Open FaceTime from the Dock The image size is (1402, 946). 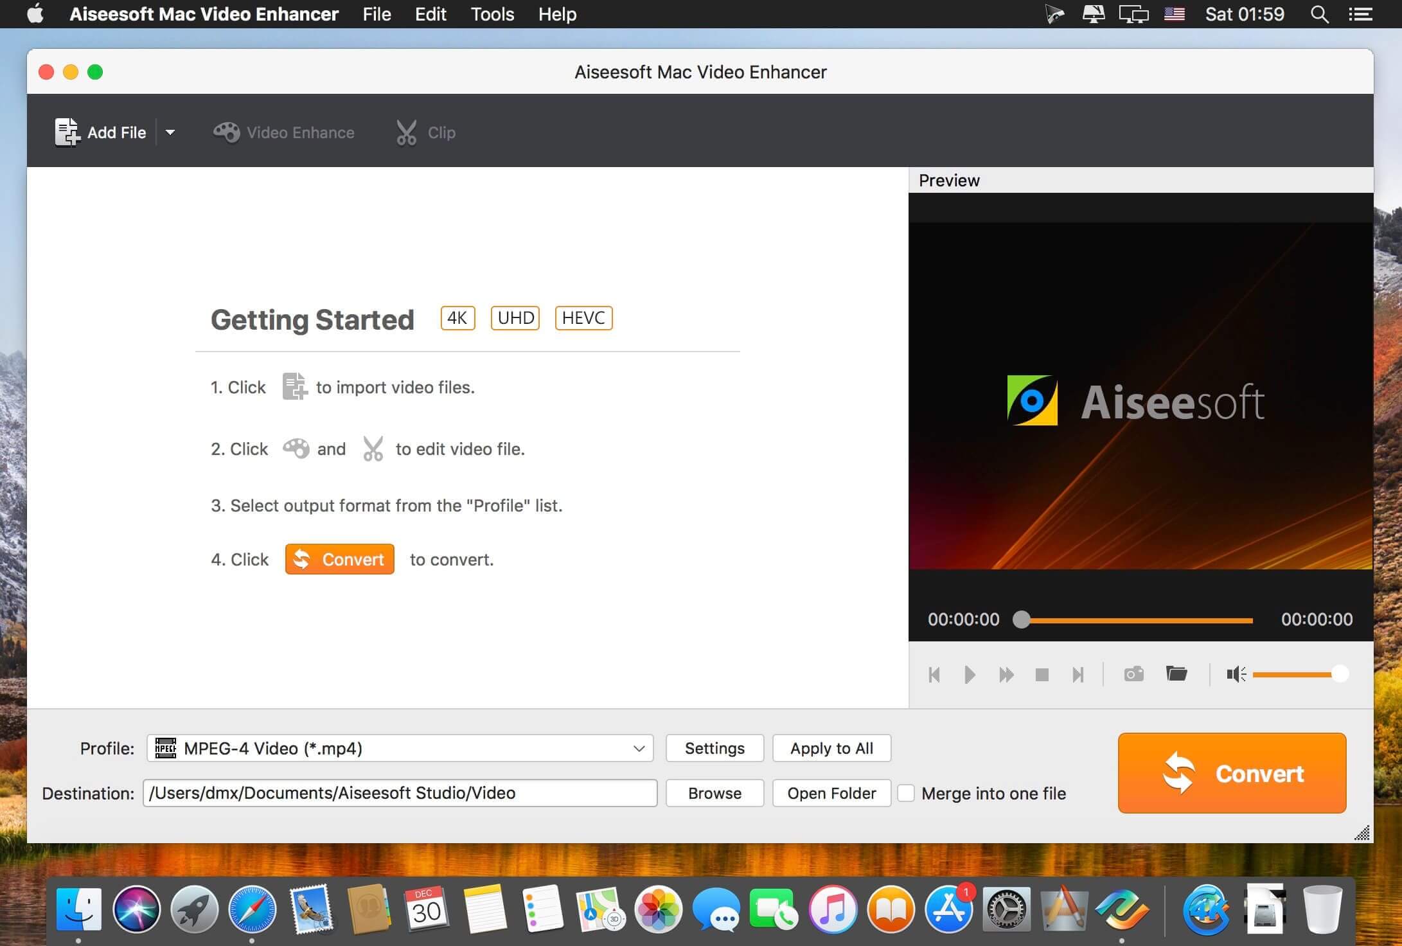click(x=774, y=909)
